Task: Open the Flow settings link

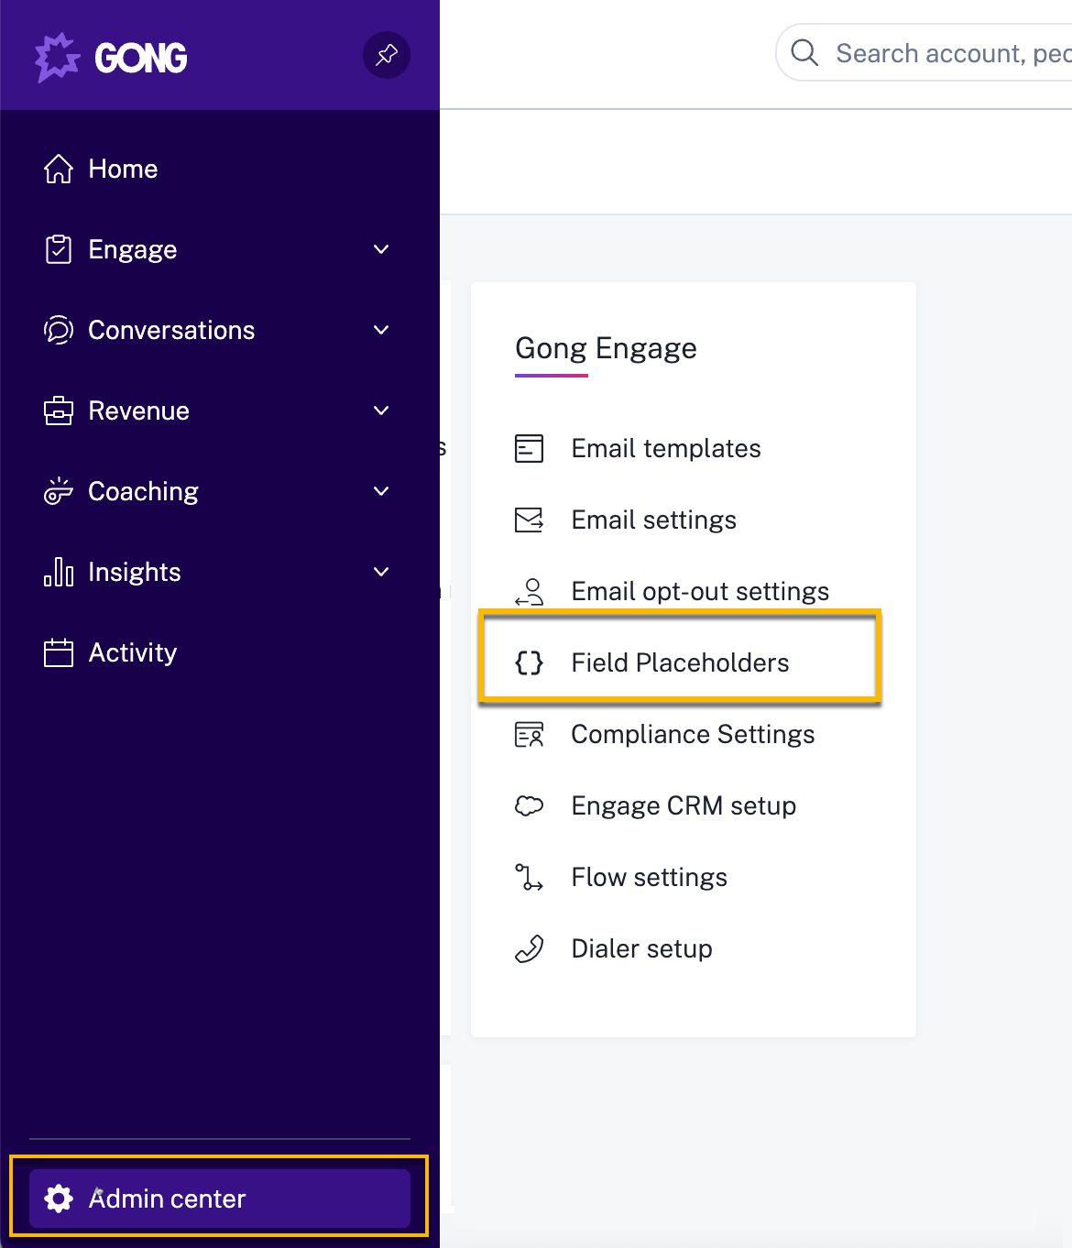Action: [x=649, y=877]
